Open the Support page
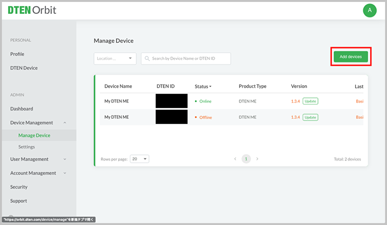 tap(18, 201)
